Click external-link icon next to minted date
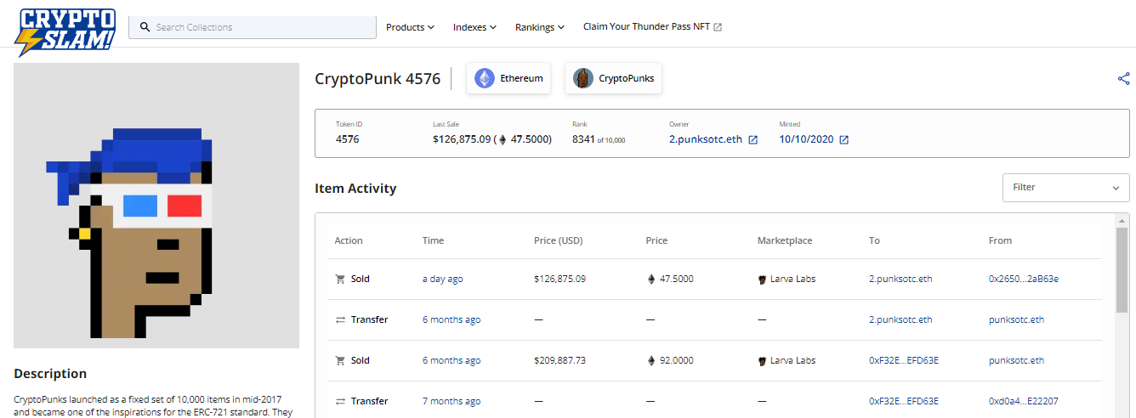 (x=843, y=140)
